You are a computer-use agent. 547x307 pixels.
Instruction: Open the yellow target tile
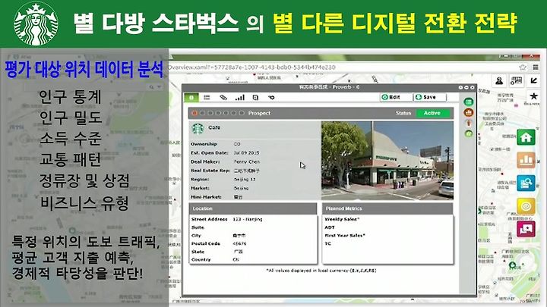(526, 206)
